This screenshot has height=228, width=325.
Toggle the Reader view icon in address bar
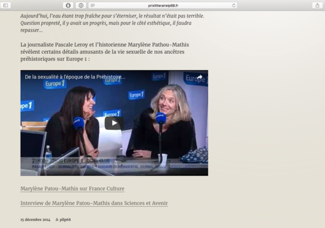[x=93, y=5]
